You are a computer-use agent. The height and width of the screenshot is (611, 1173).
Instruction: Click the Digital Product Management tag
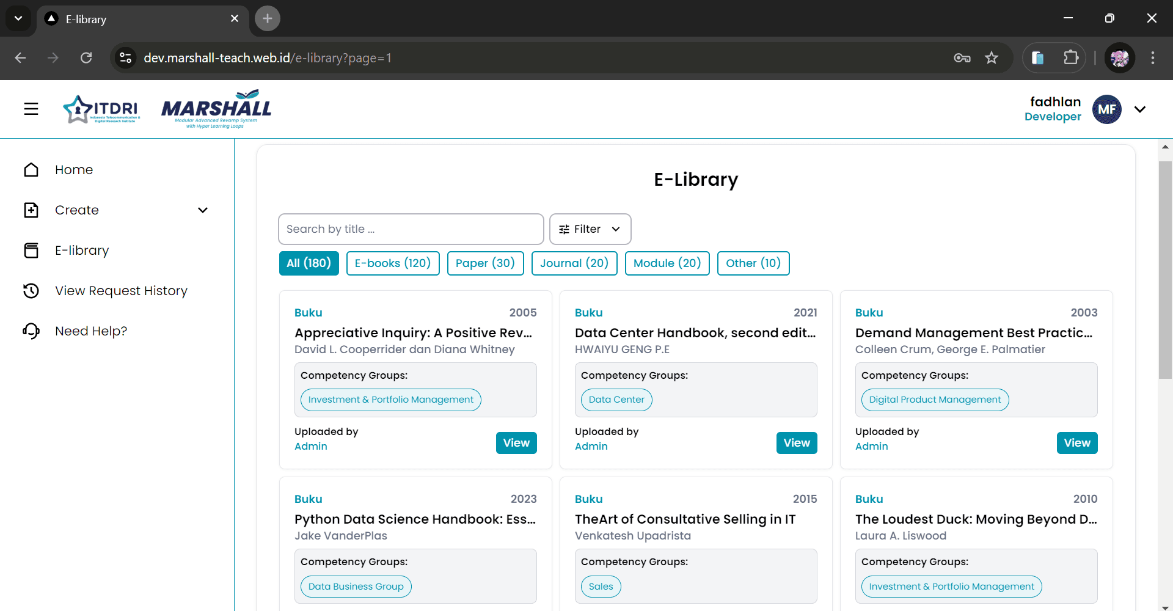pos(934,400)
